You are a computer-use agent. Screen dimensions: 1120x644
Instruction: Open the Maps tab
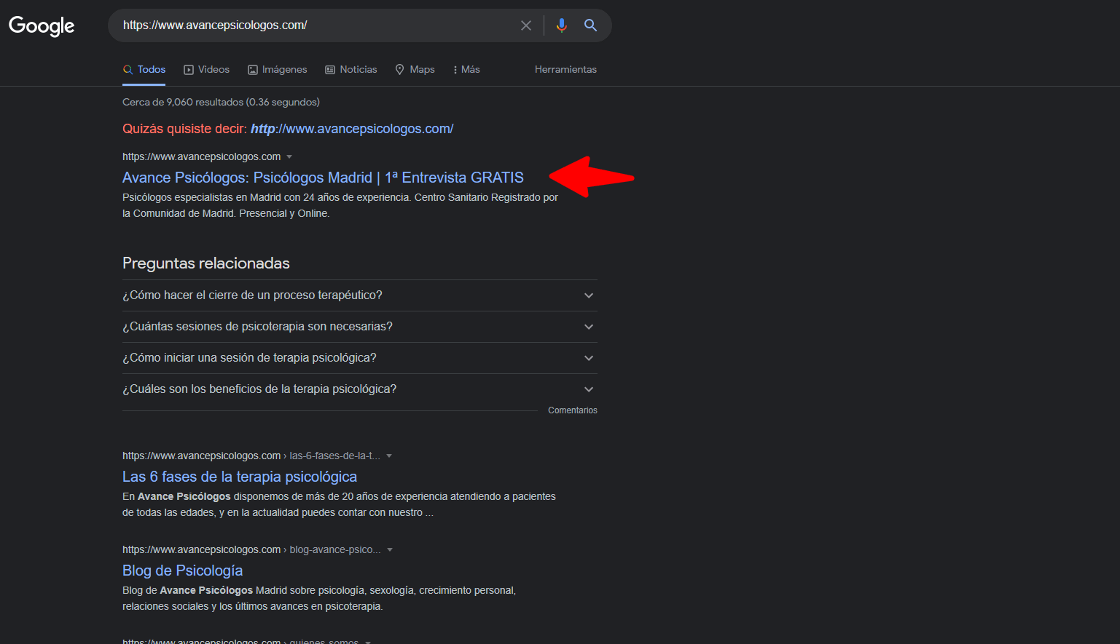[415, 70]
